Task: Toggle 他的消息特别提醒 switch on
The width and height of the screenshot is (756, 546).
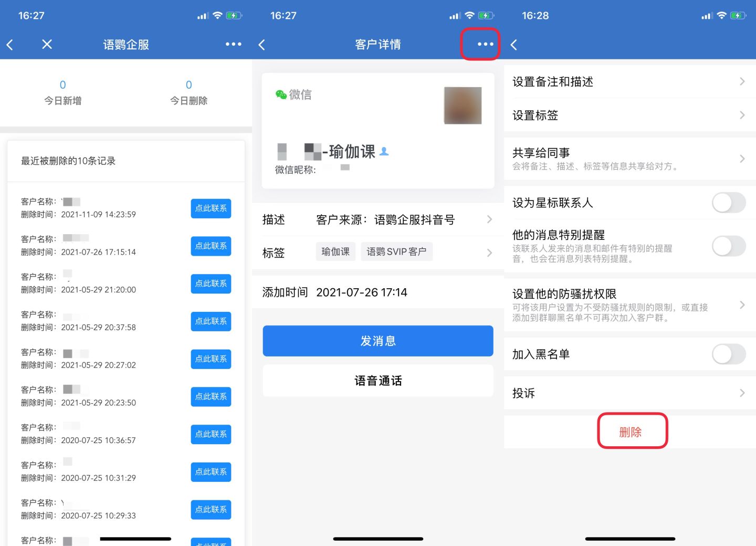Action: coord(728,246)
